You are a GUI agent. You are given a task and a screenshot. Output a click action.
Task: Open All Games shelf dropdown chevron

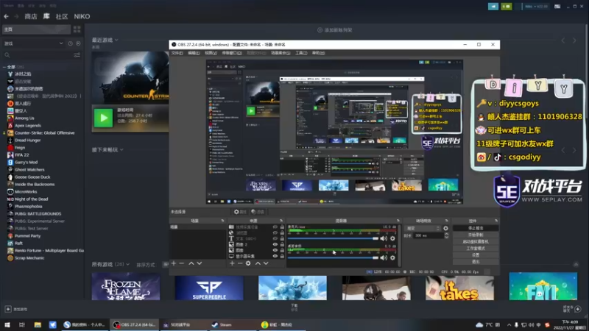(127, 265)
